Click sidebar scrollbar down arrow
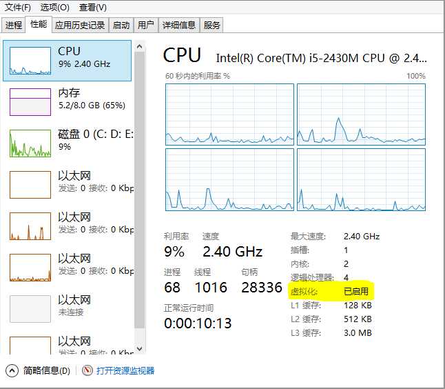The image size is (445, 389). point(140,350)
